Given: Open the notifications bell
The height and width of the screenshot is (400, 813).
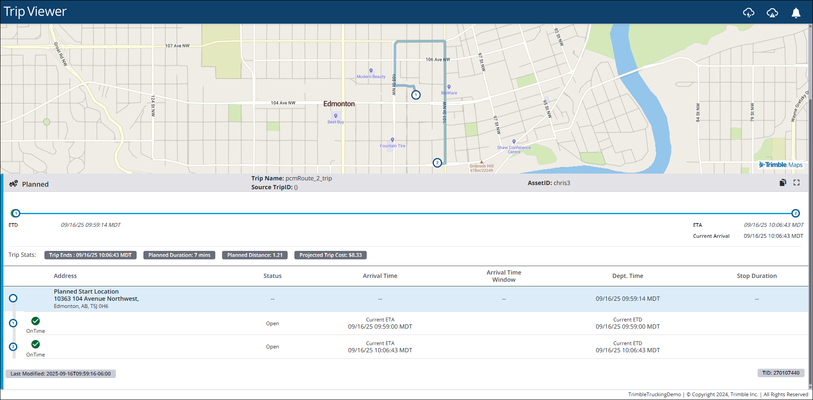Looking at the screenshot, I should [x=796, y=13].
